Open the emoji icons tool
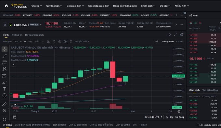221x128 pixels. coord(5,95)
